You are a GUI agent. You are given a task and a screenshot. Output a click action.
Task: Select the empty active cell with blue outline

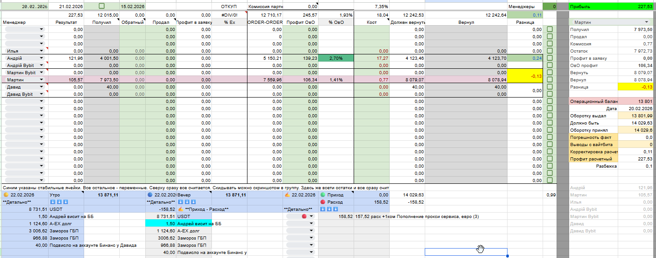pyautogui.click(x=466, y=252)
